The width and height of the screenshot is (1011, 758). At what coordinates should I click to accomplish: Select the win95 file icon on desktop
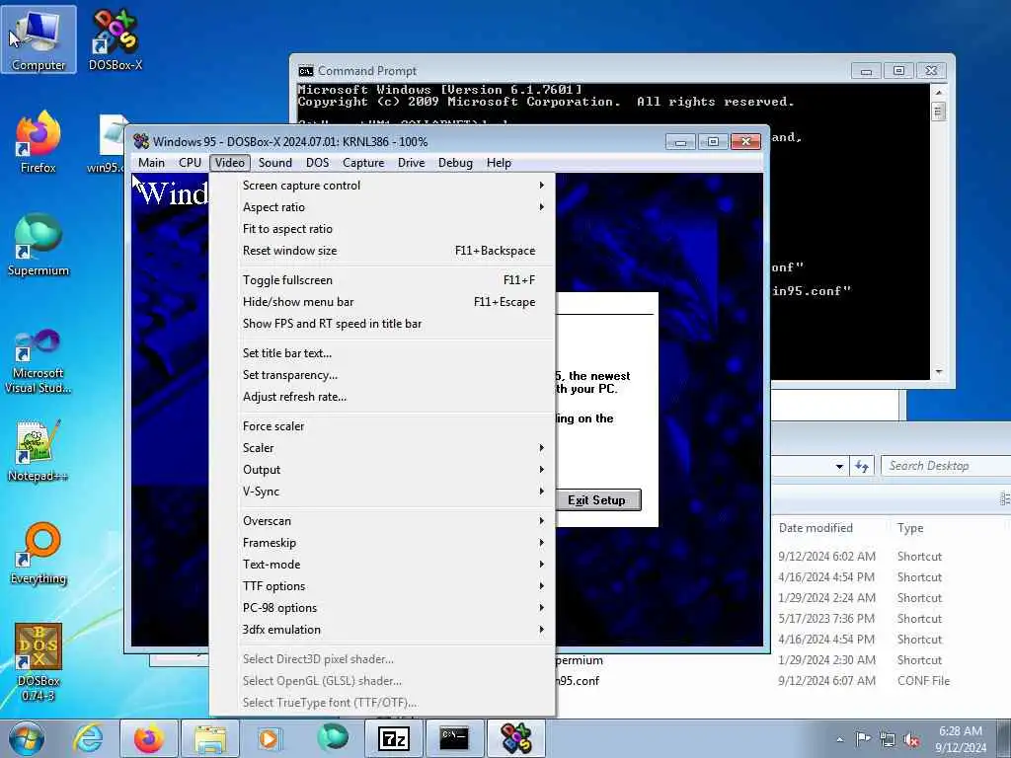[x=110, y=144]
